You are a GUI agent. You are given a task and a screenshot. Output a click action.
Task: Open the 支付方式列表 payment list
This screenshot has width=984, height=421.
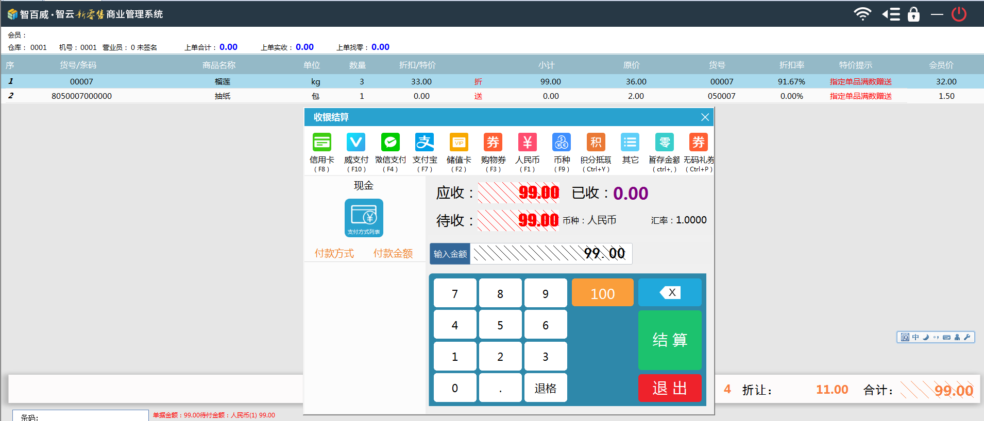tap(364, 218)
